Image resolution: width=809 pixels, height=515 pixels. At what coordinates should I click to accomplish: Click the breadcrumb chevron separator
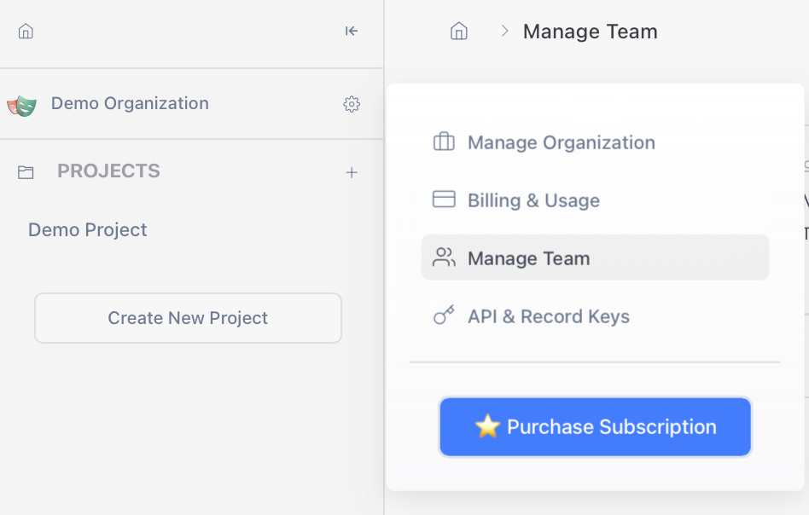(504, 32)
